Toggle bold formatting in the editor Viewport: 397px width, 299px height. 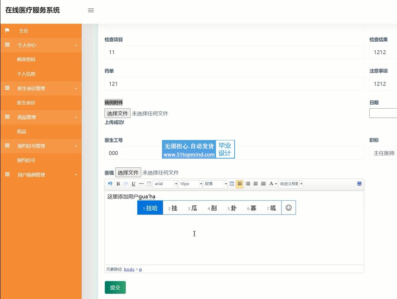tap(118, 184)
